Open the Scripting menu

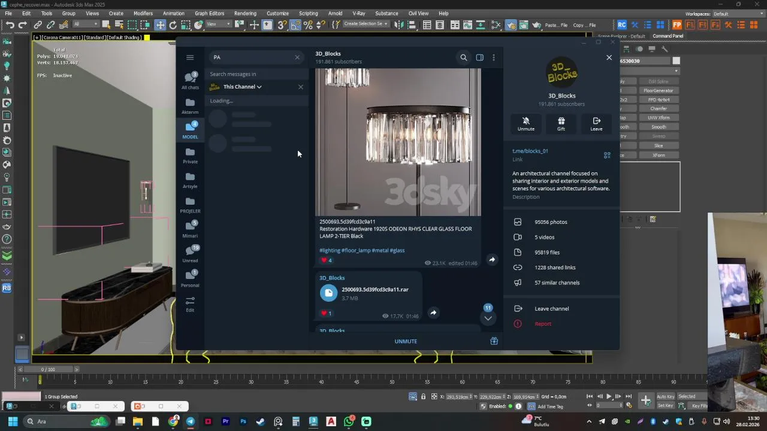click(x=308, y=13)
